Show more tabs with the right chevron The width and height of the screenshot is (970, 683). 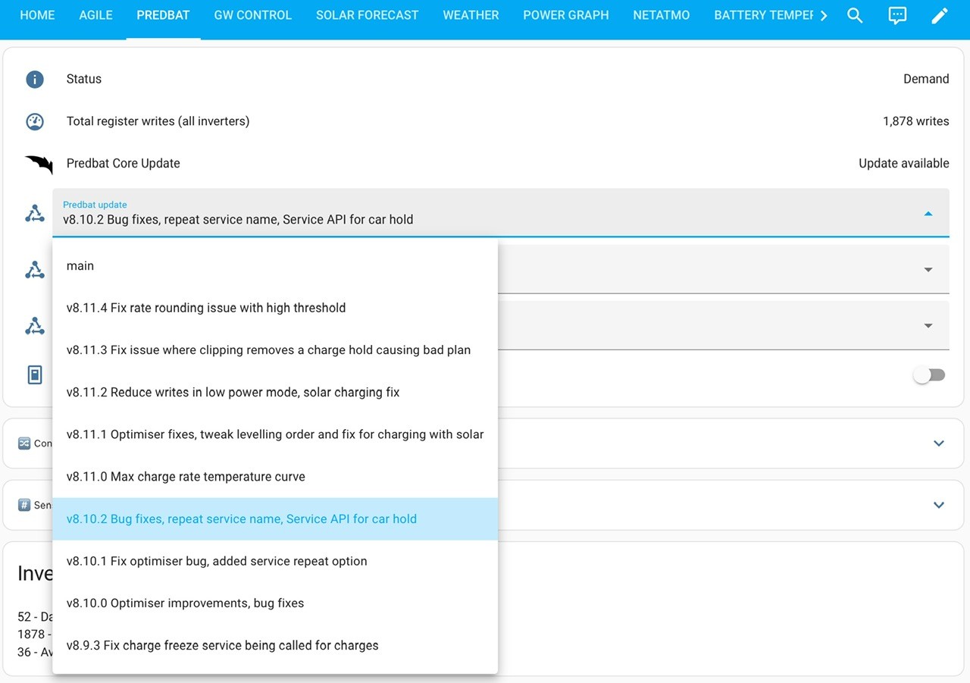click(824, 15)
